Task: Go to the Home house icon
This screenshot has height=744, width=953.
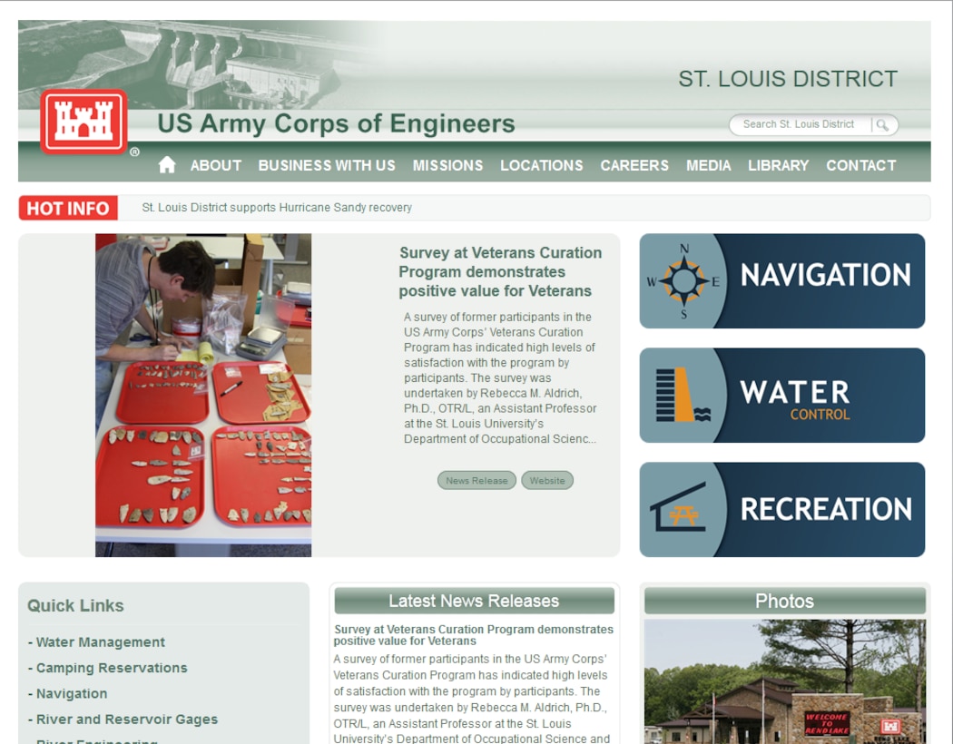Action: point(166,164)
